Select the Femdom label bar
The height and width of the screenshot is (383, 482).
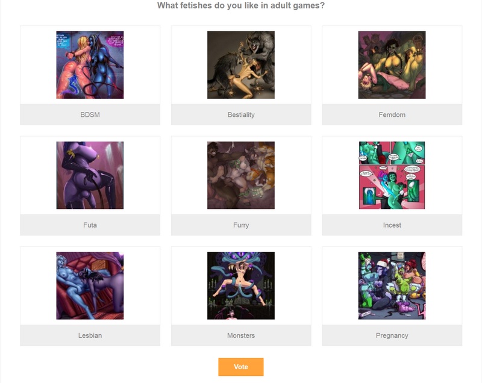(x=392, y=114)
